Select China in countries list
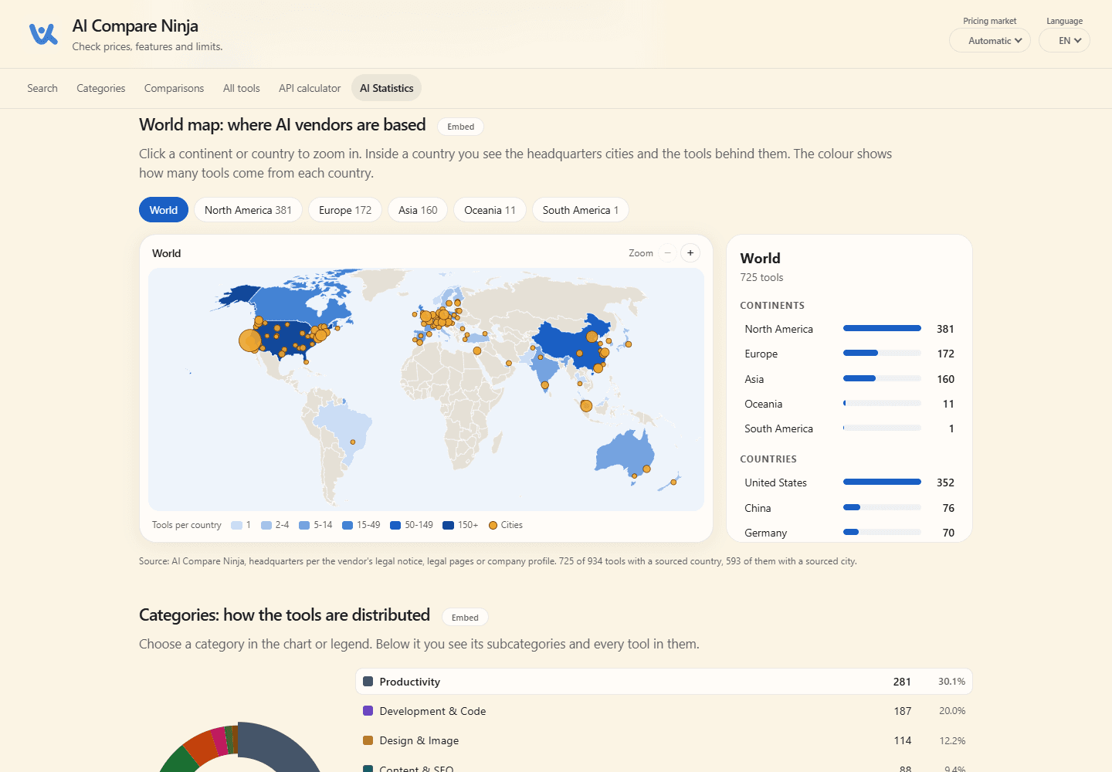This screenshot has height=772, width=1112. [849, 508]
